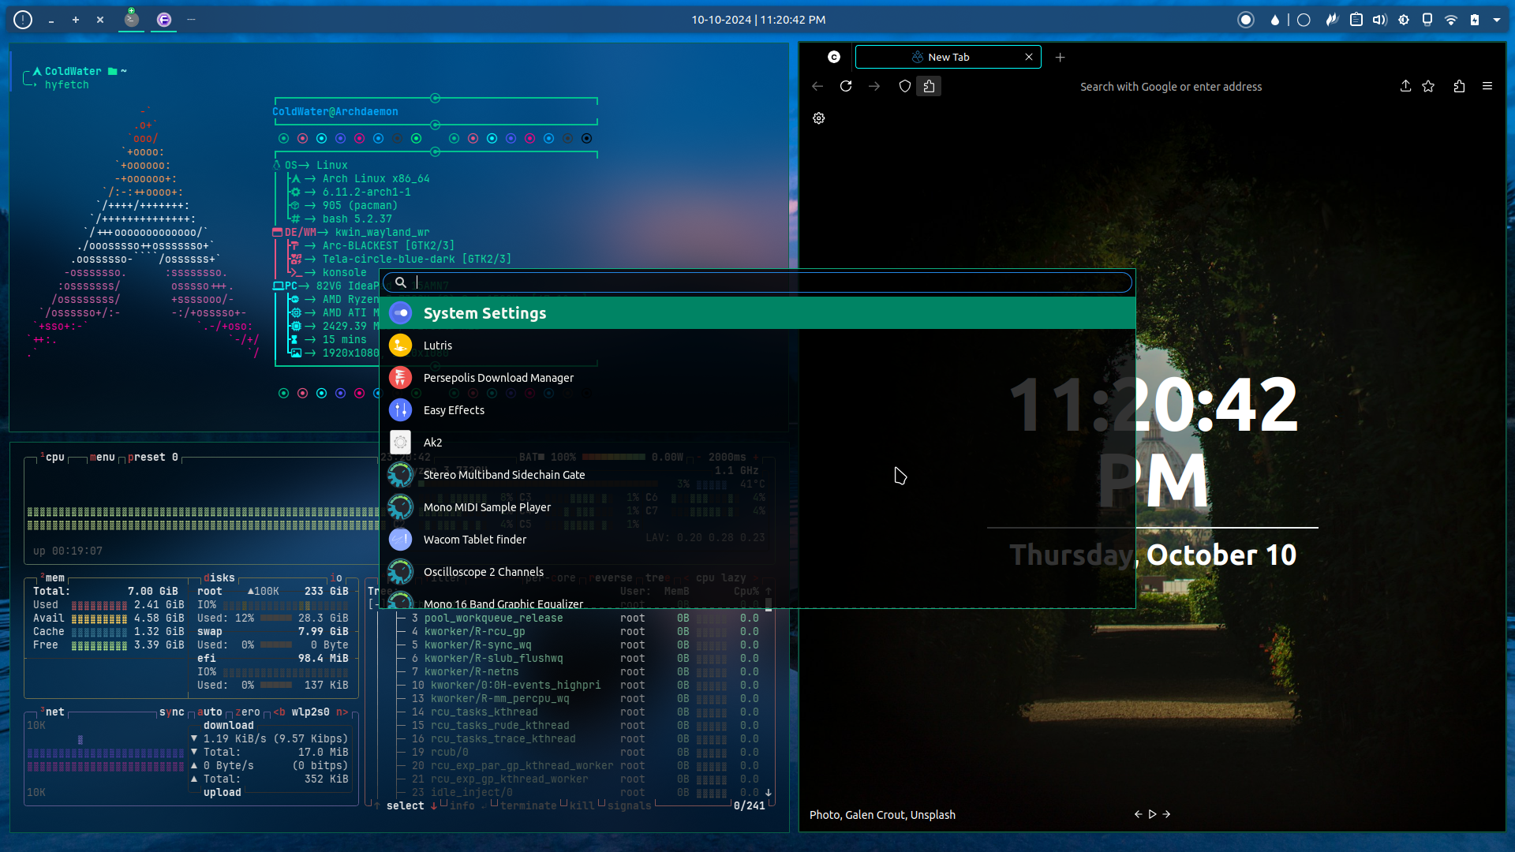
Task: Switch to next network interface with n>
Action: pos(342,712)
